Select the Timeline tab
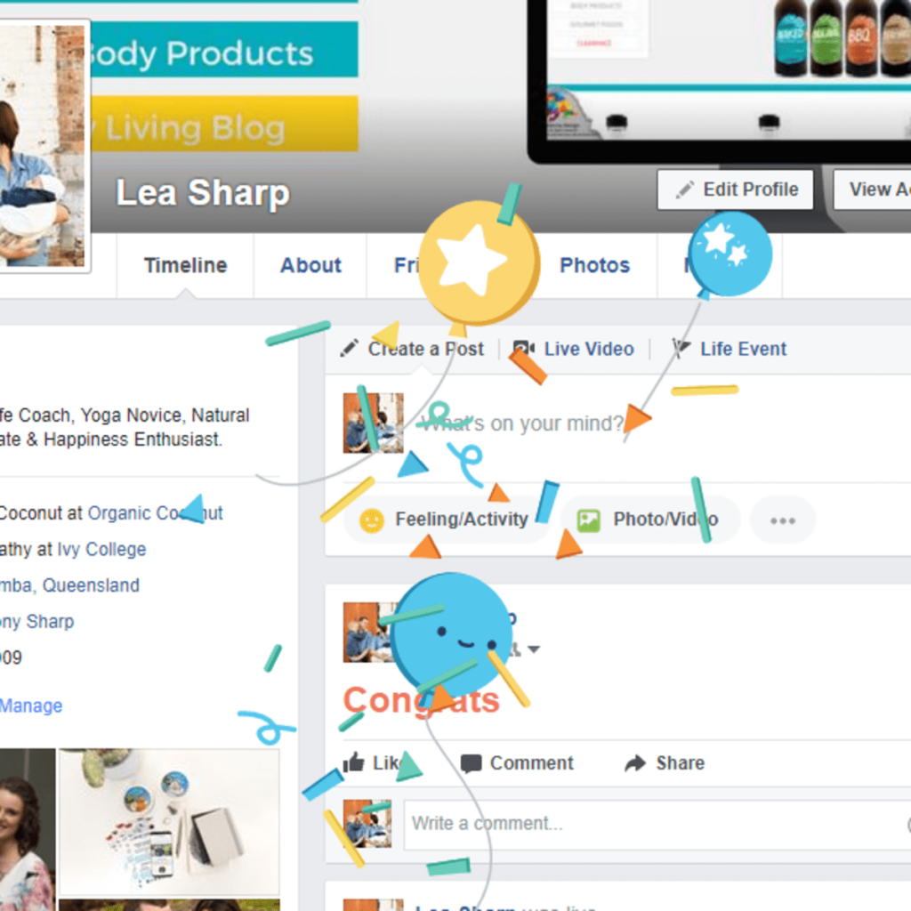Screen dimensions: 911x911 185,265
